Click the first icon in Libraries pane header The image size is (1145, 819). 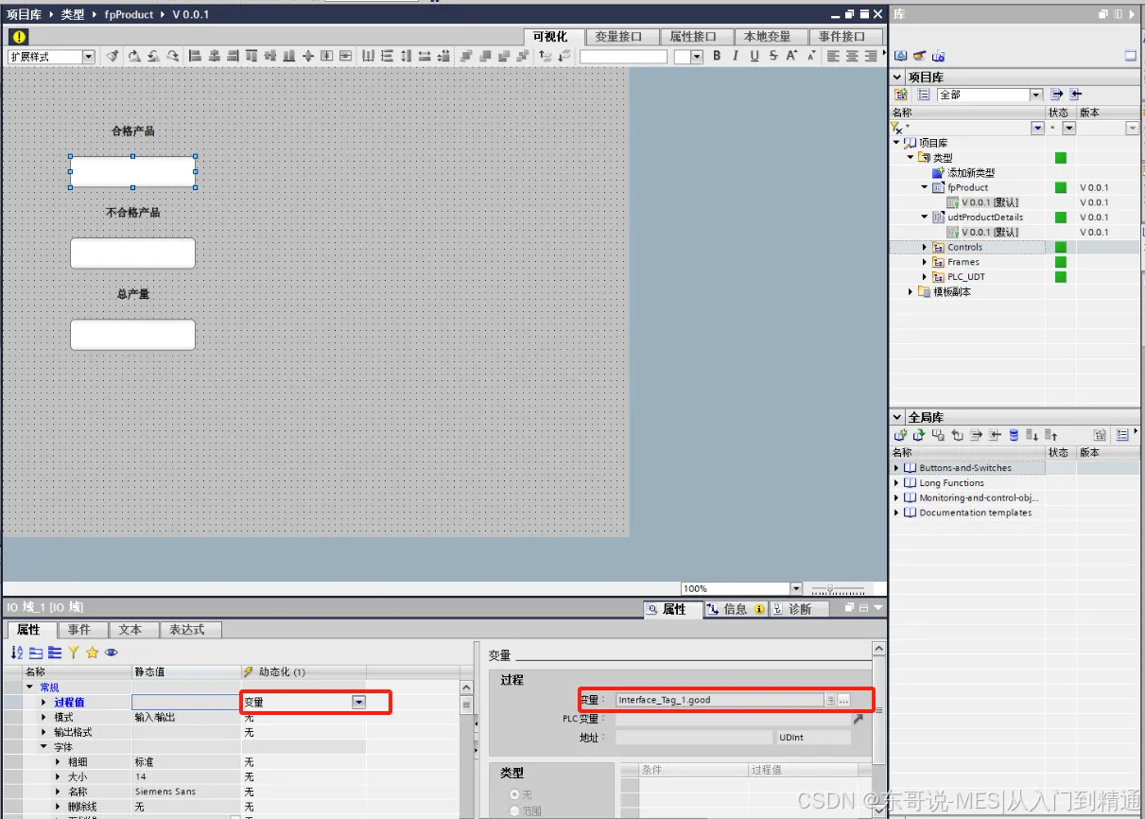[900, 56]
